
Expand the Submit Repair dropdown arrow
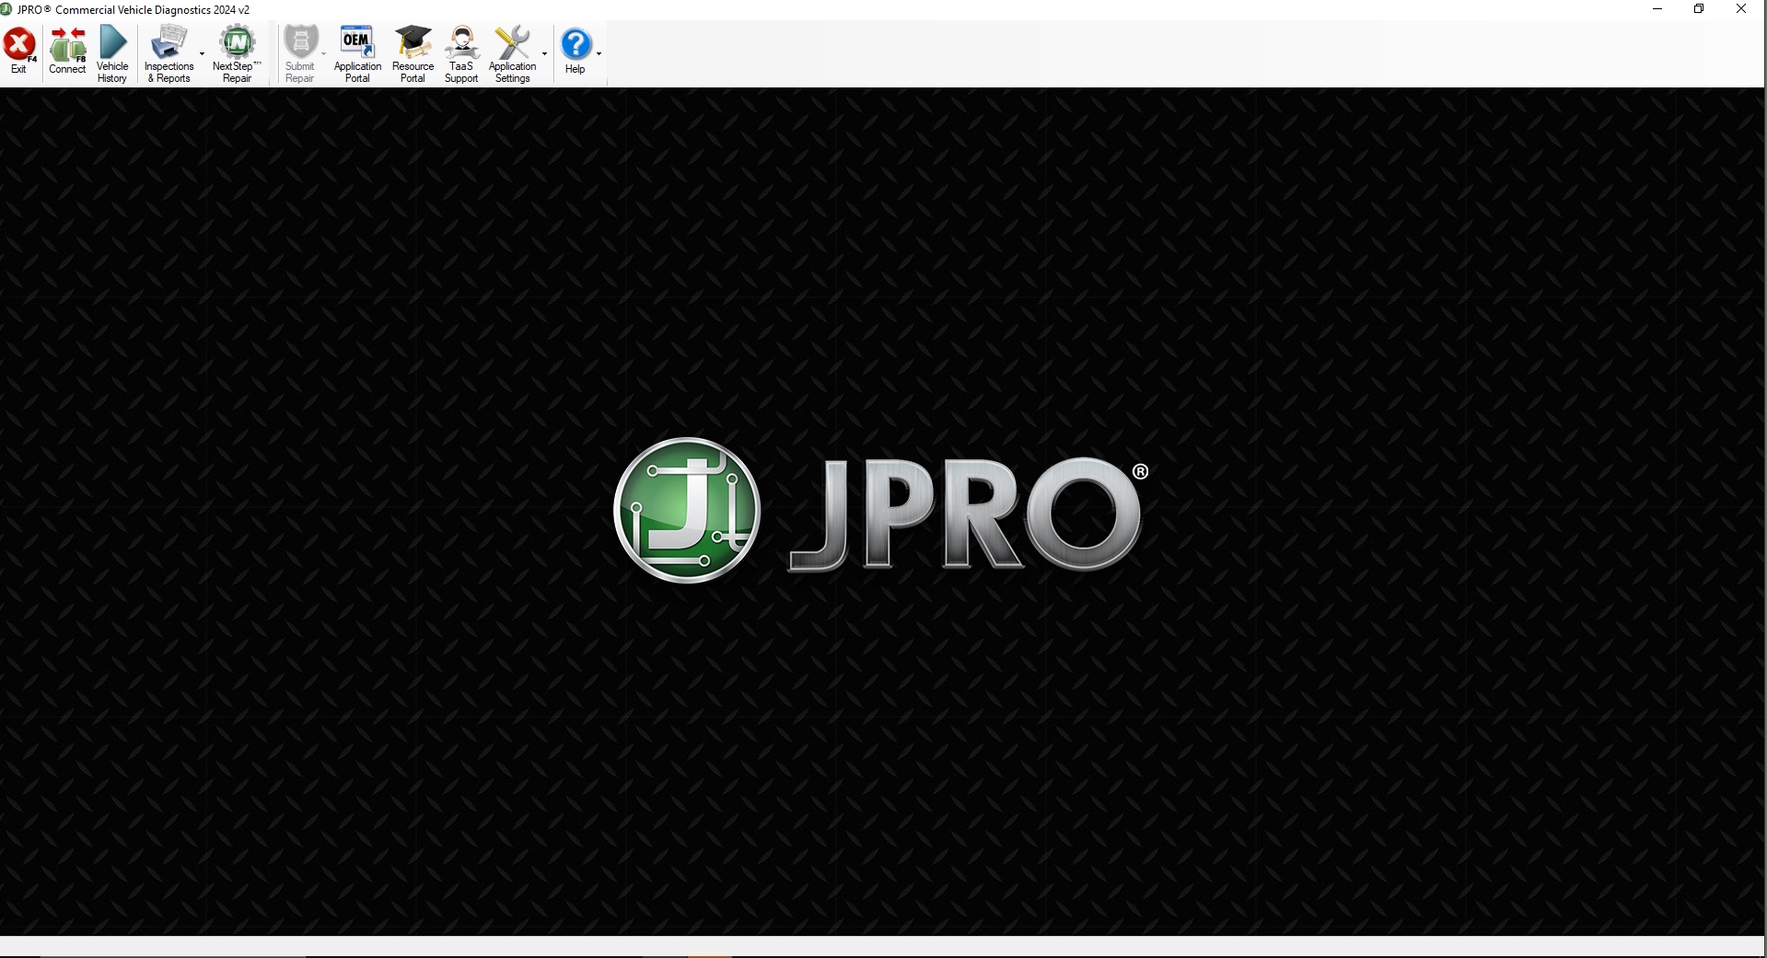322,53
